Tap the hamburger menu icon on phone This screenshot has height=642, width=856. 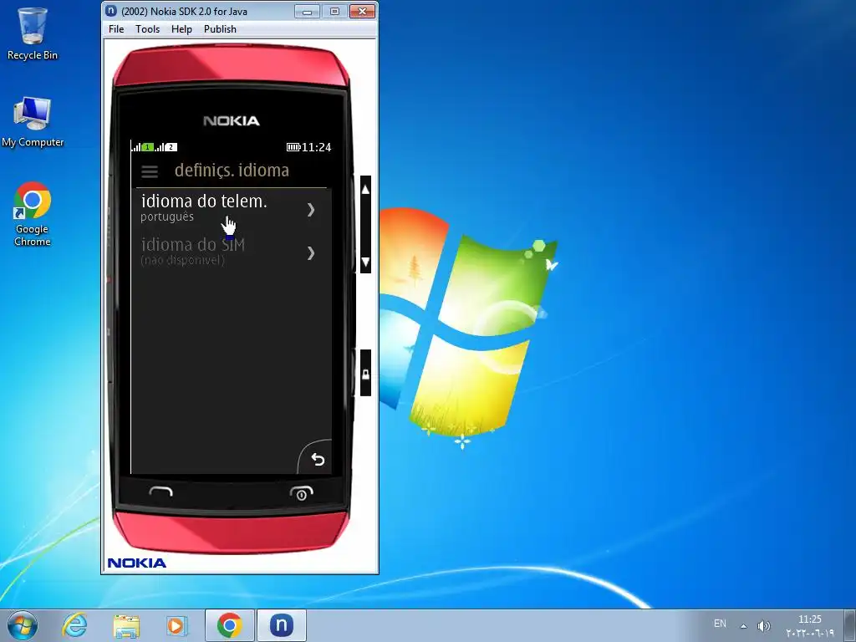coord(150,171)
